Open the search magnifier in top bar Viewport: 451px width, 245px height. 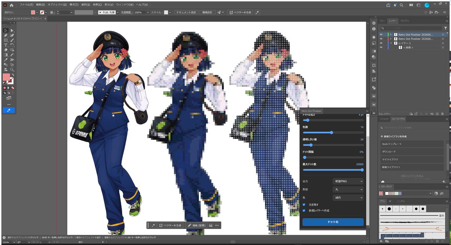coord(402,5)
